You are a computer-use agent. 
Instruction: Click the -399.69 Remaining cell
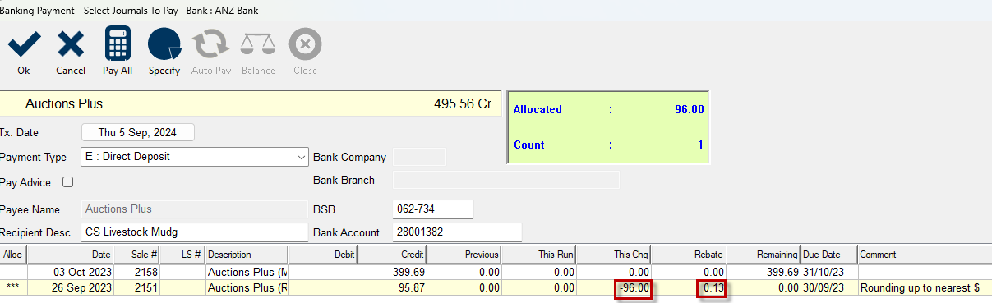[764, 271]
